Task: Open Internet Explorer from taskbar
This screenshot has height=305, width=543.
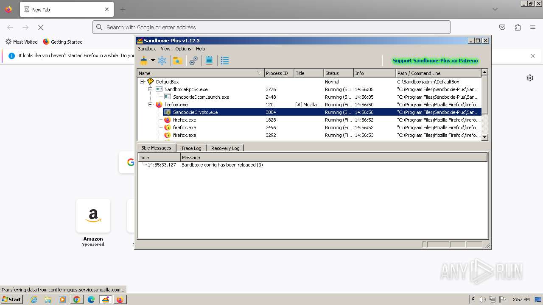Action: [34, 299]
